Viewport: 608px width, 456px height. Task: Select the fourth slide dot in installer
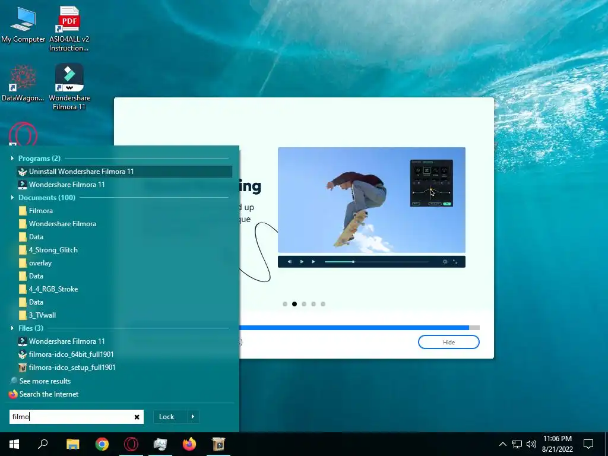(x=313, y=304)
